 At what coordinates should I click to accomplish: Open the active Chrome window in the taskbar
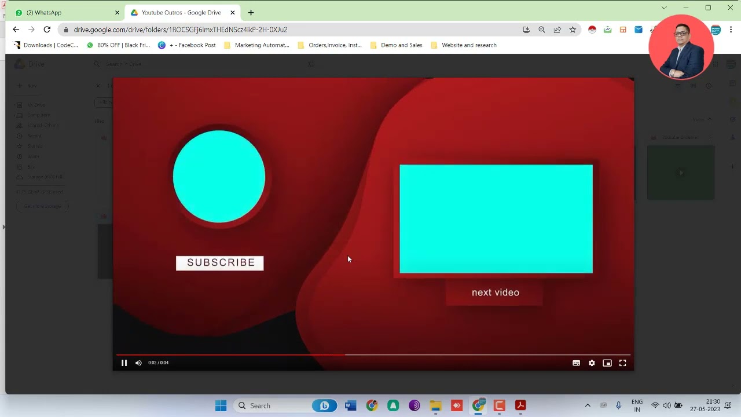(478, 405)
